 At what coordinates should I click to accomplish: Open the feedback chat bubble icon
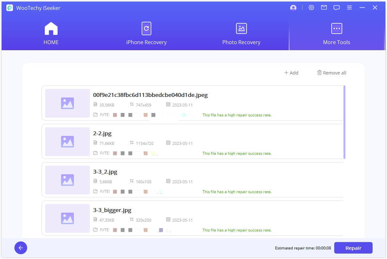[336, 8]
